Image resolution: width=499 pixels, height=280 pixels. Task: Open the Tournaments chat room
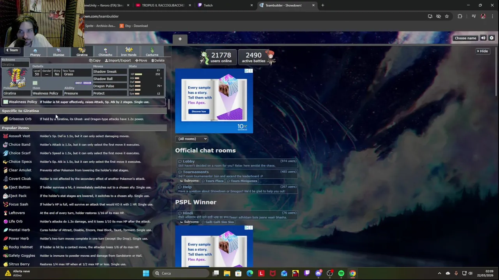point(237,174)
